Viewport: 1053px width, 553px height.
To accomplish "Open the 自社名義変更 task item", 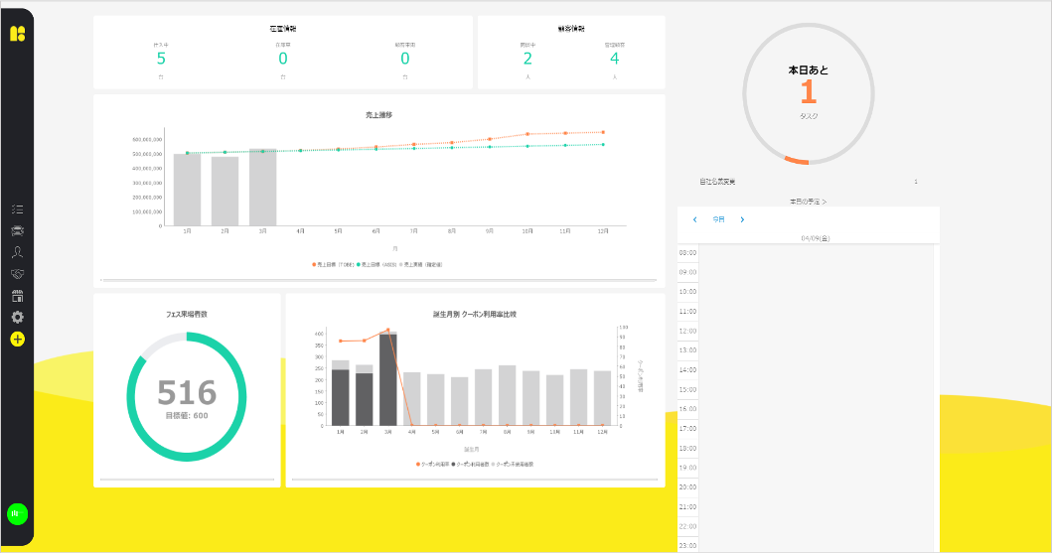I will (x=725, y=182).
